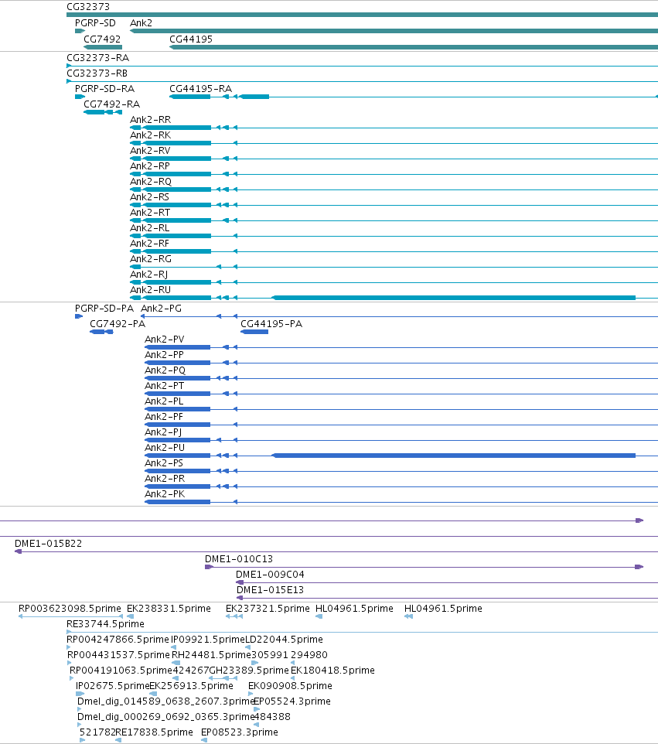This screenshot has width=658, height=744.
Task: Select EST EK180418.5prime
Action: pos(332,670)
